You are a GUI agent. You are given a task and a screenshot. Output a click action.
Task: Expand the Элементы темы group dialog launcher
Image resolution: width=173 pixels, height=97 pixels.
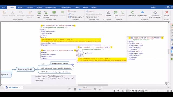(104, 20)
